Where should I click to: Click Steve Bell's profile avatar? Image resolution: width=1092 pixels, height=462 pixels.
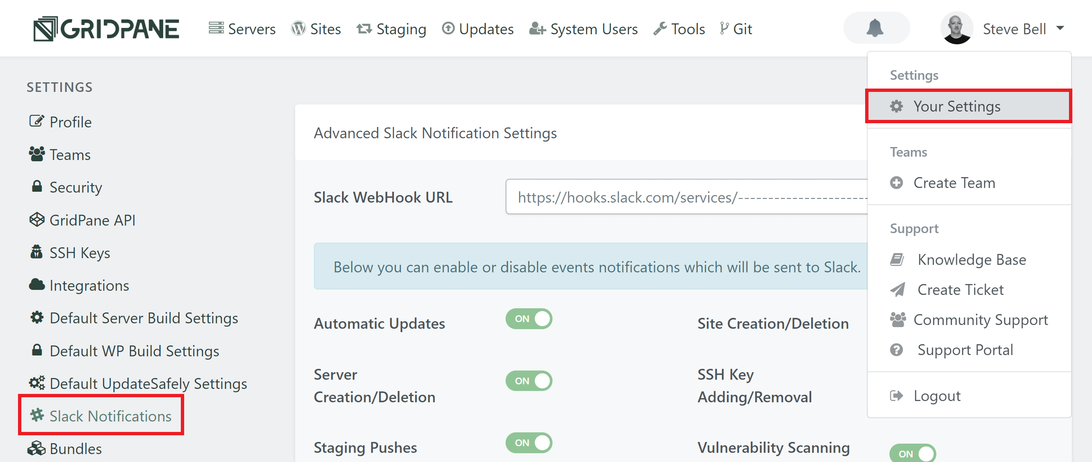coord(956,28)
